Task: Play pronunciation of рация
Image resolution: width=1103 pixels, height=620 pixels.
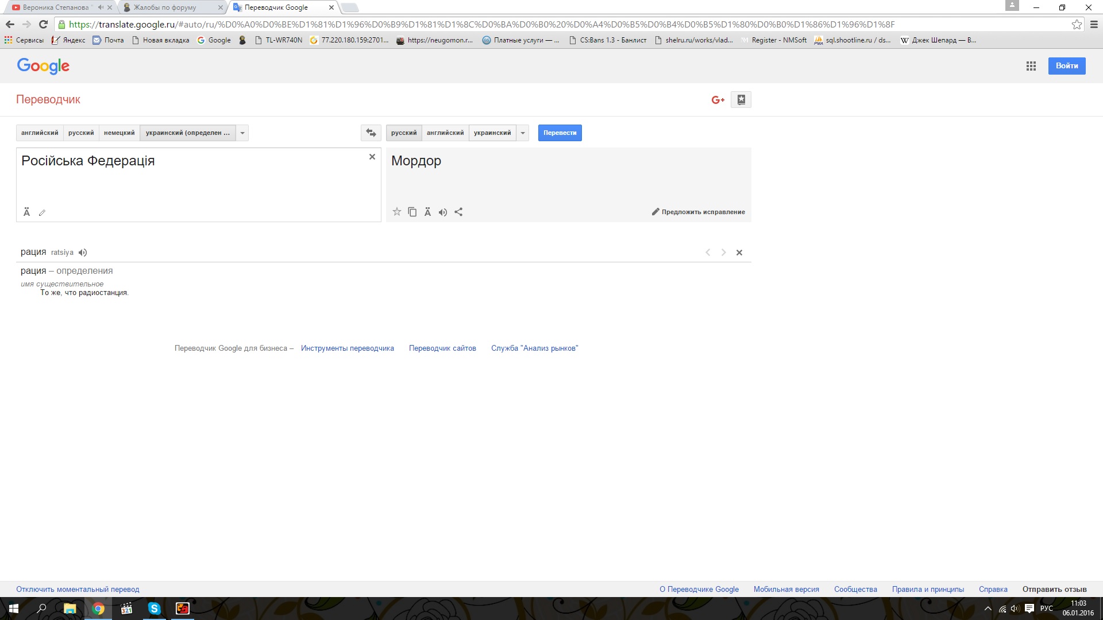Action: tap(83, 253)
